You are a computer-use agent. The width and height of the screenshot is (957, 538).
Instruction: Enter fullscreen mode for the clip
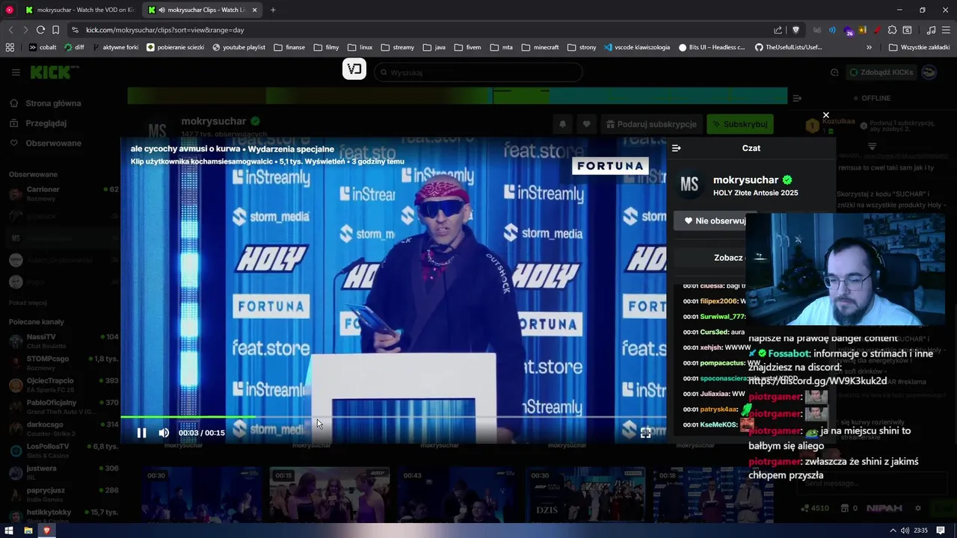pos(645,433)
